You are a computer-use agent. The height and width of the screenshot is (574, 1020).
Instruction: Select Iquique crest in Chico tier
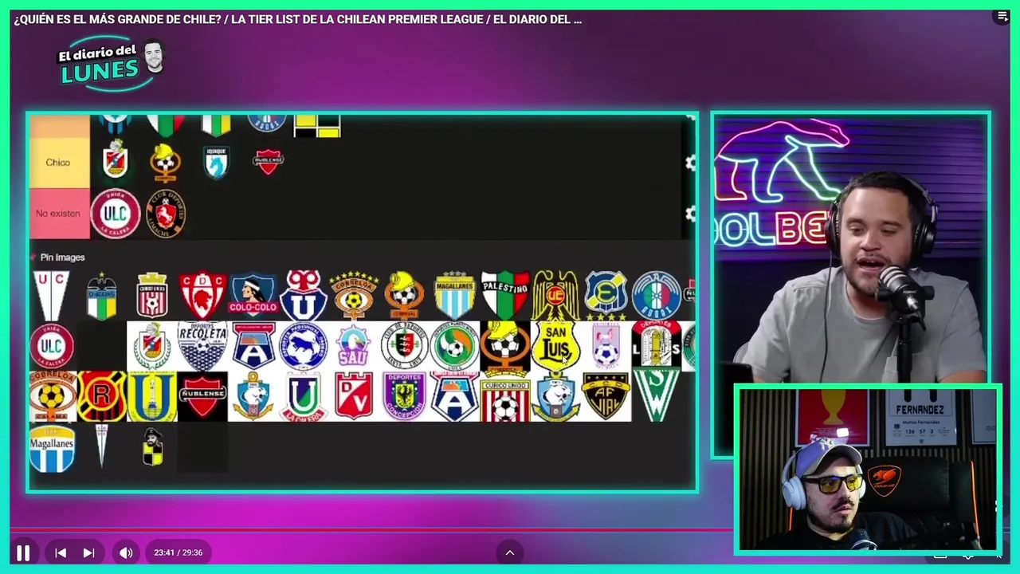(216, 161)
